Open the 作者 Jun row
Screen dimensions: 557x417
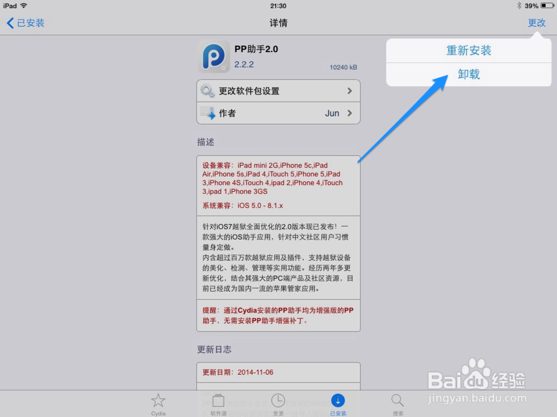[278, 113]
